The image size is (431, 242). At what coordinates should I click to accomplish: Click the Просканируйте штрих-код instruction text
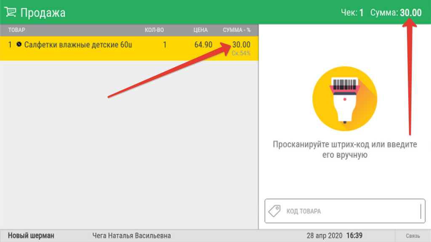(x=345, y=149)
